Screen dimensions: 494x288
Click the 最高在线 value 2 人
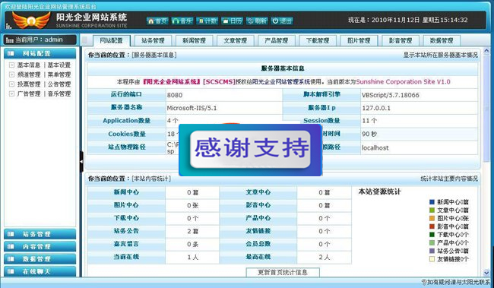point(325,257)
